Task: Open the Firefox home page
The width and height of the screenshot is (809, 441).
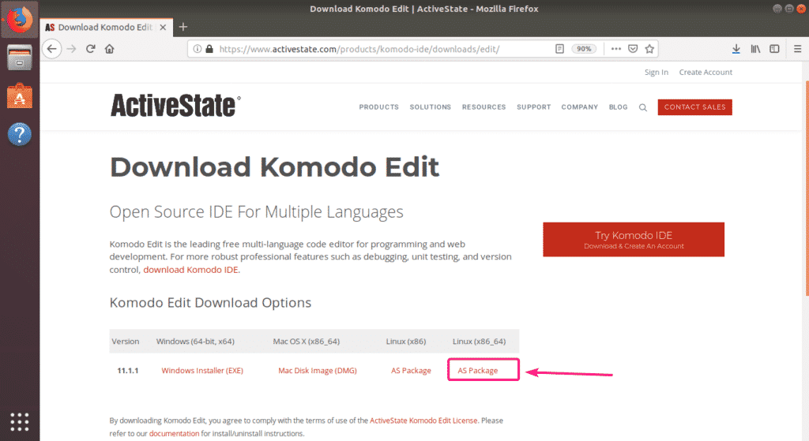Action: 109,49
